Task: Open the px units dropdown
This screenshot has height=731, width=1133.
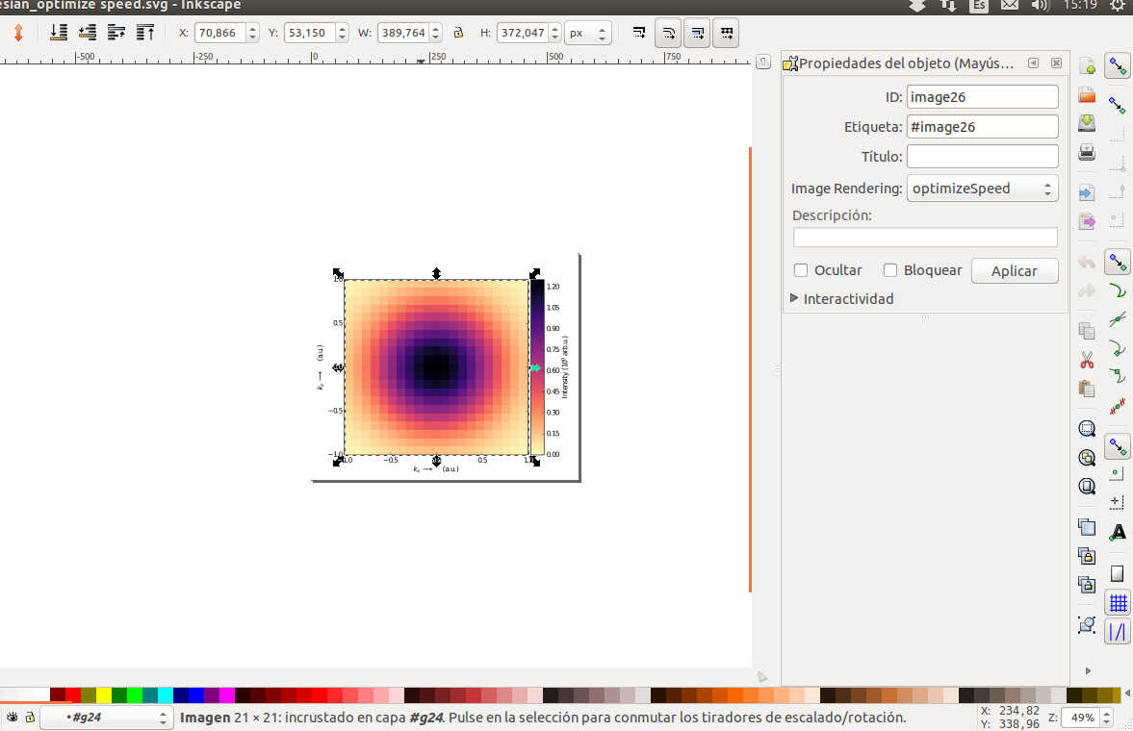Action: (x=588, y=33)
